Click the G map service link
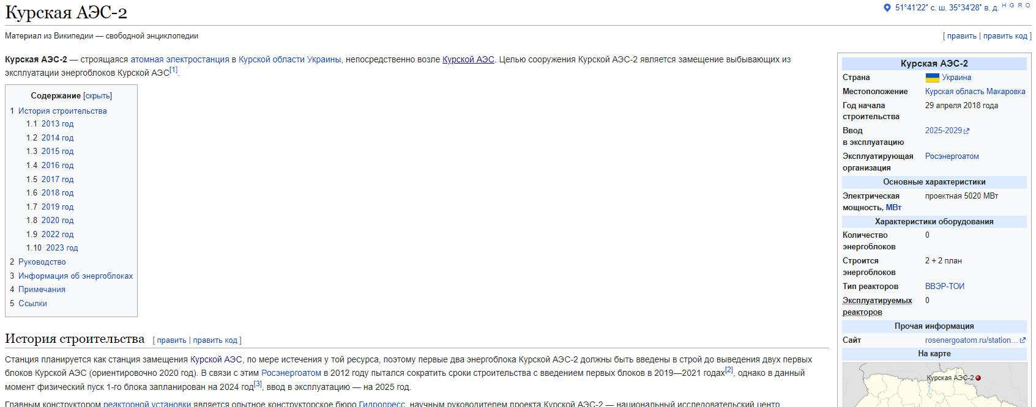 (1012, 5)
